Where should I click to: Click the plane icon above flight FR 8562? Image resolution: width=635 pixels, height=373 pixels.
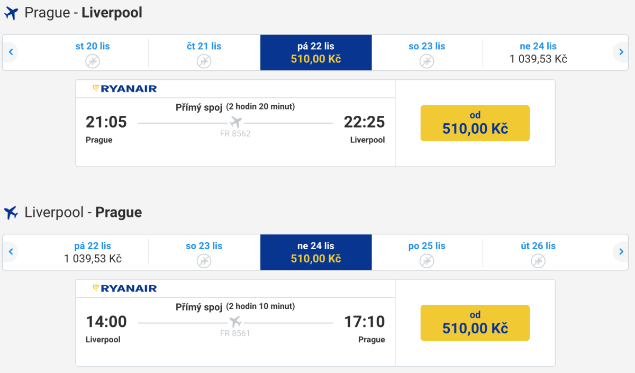click(236, 122)
